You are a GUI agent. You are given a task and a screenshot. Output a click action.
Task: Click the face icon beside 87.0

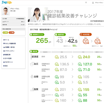(x=57, y=70)
